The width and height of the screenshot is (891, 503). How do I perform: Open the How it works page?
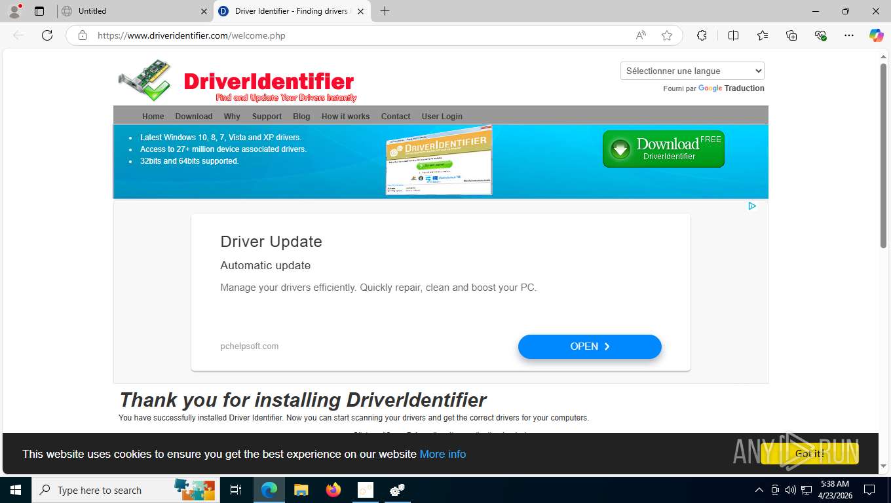point(345,116)
